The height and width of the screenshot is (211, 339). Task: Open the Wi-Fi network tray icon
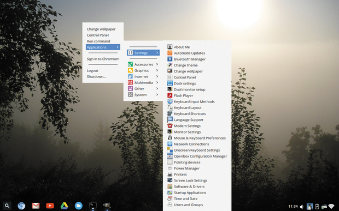(x=331, y=207)
